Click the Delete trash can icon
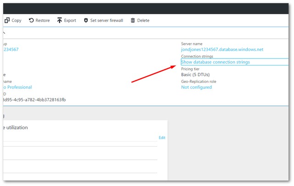 pos(133,21)
